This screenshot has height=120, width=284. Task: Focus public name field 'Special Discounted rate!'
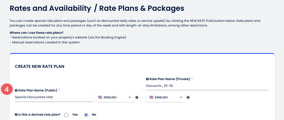tap(54, 97)
